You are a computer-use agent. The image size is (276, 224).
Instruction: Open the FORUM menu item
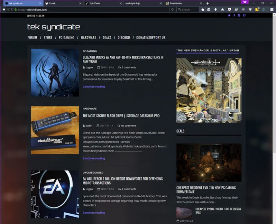[32, 37]
